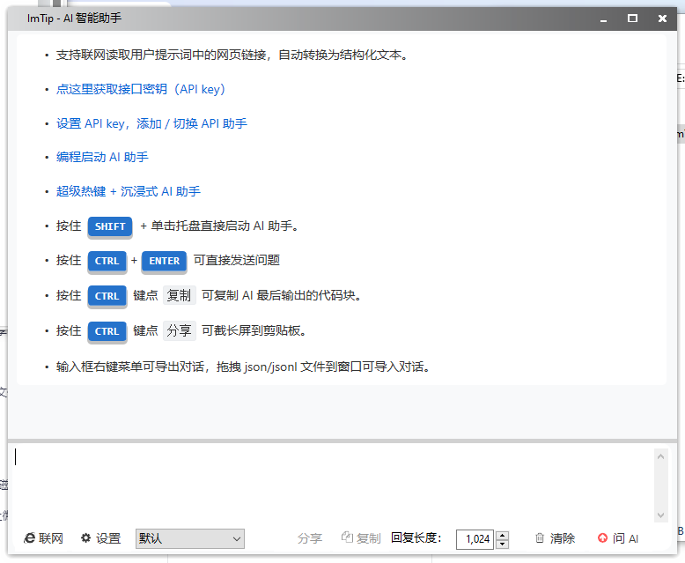Click the input box scrollbar up arrow
This screenshot has width=685, height=563.
coord(660,456)
